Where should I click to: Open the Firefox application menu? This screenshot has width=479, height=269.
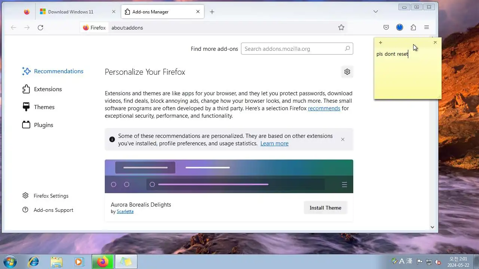click(x=427, y=27)
